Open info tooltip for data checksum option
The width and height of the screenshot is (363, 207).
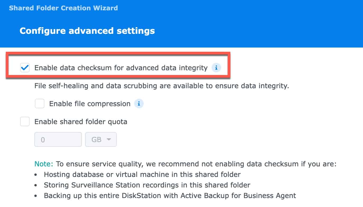tap(216, 68)
